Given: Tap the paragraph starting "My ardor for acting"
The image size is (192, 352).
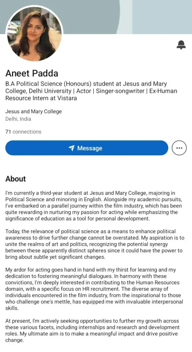Looking at the screenshot, I should coord(94,289).
